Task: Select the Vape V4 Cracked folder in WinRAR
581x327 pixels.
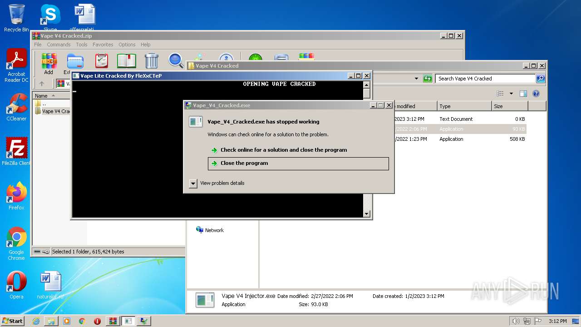Action: [x=52, y=111]
